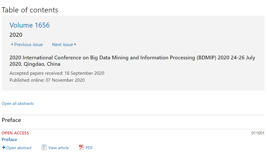Expand the Open abstract text link
The height and width of the screenshot is (157, 267).
point(19,148)
